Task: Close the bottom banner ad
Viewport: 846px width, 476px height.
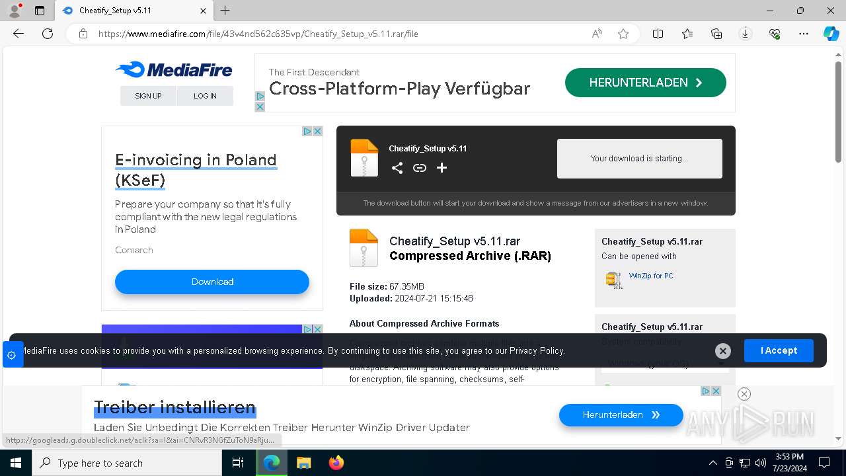Action: [744, 394]
